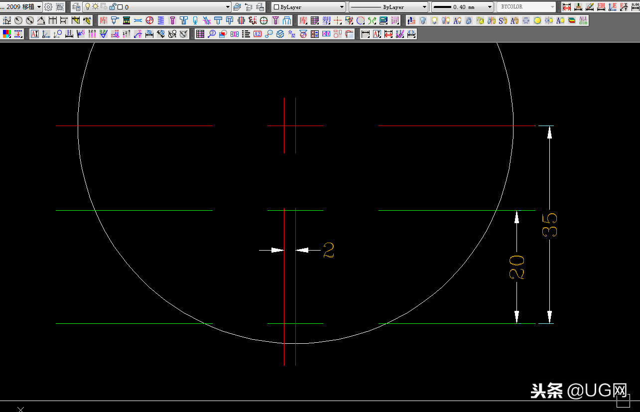Click the blue 塑 icon
The height and width of the screenshot is (412, 640).
pyautogui.click(x=326, y=20)
